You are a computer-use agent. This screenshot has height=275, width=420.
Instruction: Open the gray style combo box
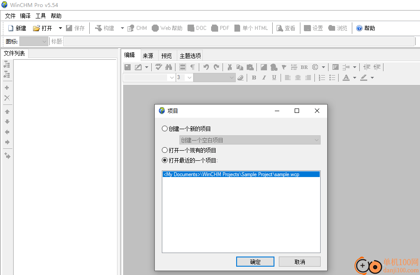pyautogui.click(x=215, y=78)
